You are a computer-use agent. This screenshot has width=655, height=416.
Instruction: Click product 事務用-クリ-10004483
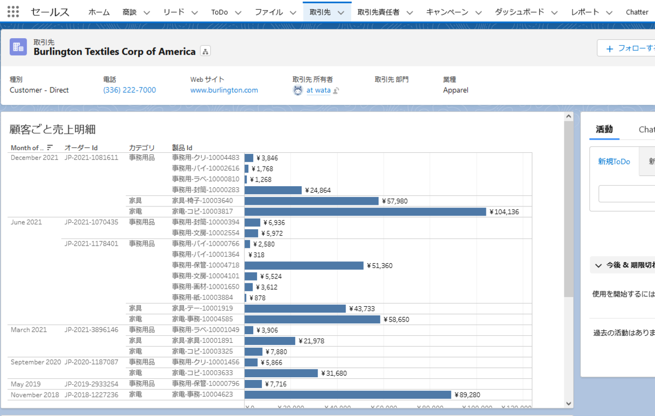point(205,158)
